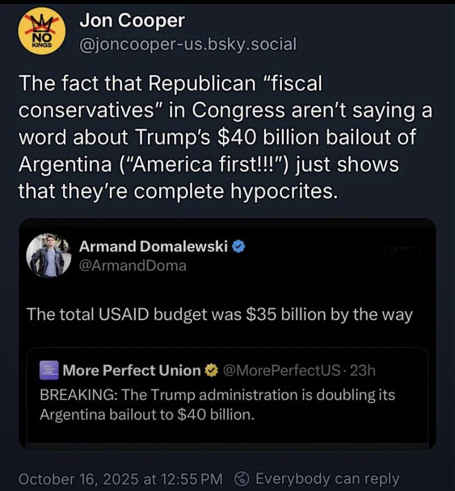Open the More Perfect Union account name
This screenshot has width=455, height=491.
pos(132,371)
